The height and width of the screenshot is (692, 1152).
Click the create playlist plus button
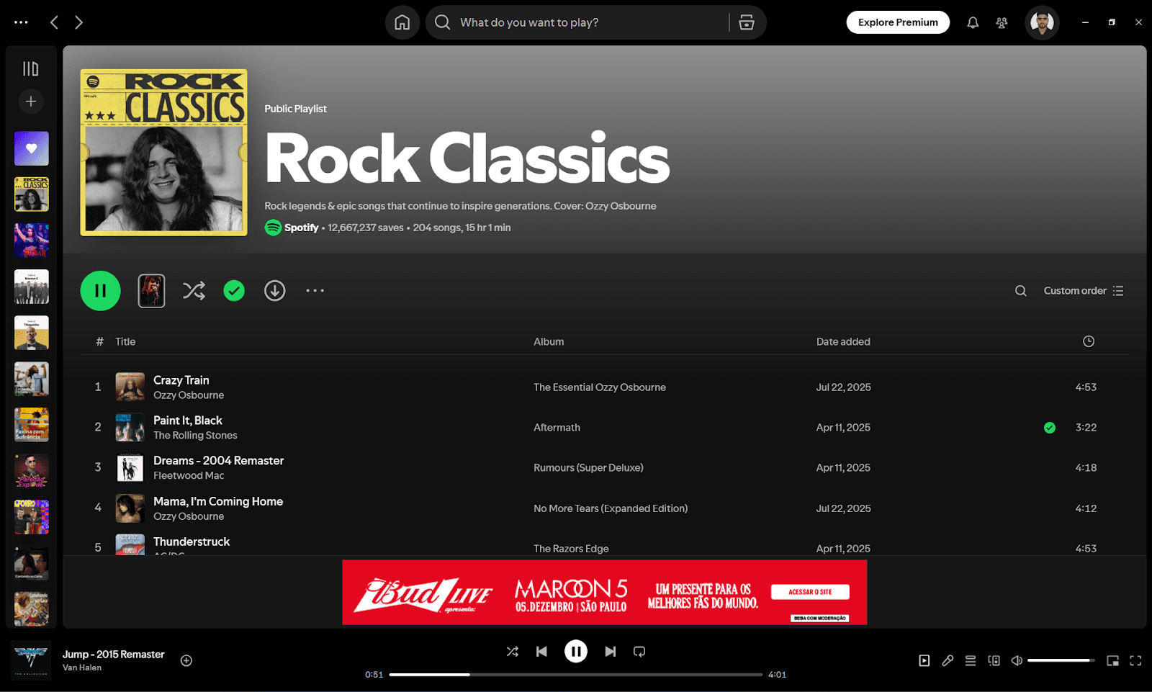(x=31, y=102)
